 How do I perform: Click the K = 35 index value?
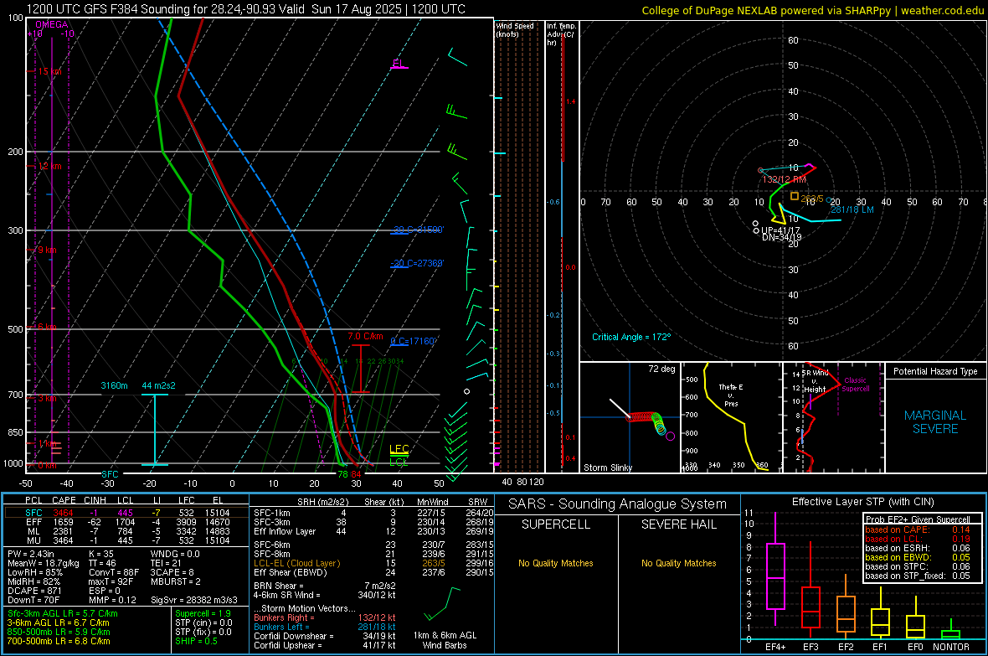click(x=101, y=554)
